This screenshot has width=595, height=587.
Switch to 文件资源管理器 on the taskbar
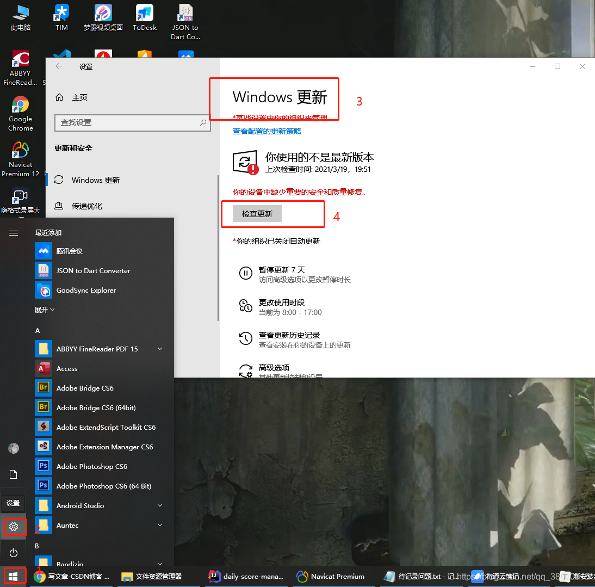coord(152,577)
